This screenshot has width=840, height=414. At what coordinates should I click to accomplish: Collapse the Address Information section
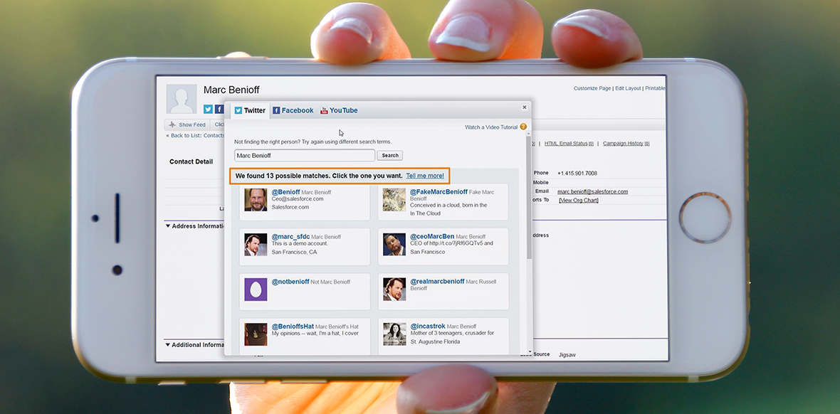tap(167, 226)
